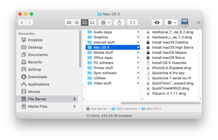Select Install OS X Yosemite
Image resolution: width=218 pixels, height=140 pixels.
coord(171,63)
